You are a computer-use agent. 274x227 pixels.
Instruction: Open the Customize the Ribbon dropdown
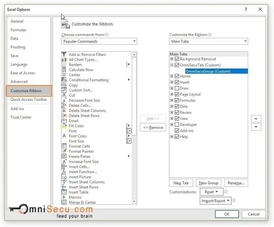click(208, 41)
